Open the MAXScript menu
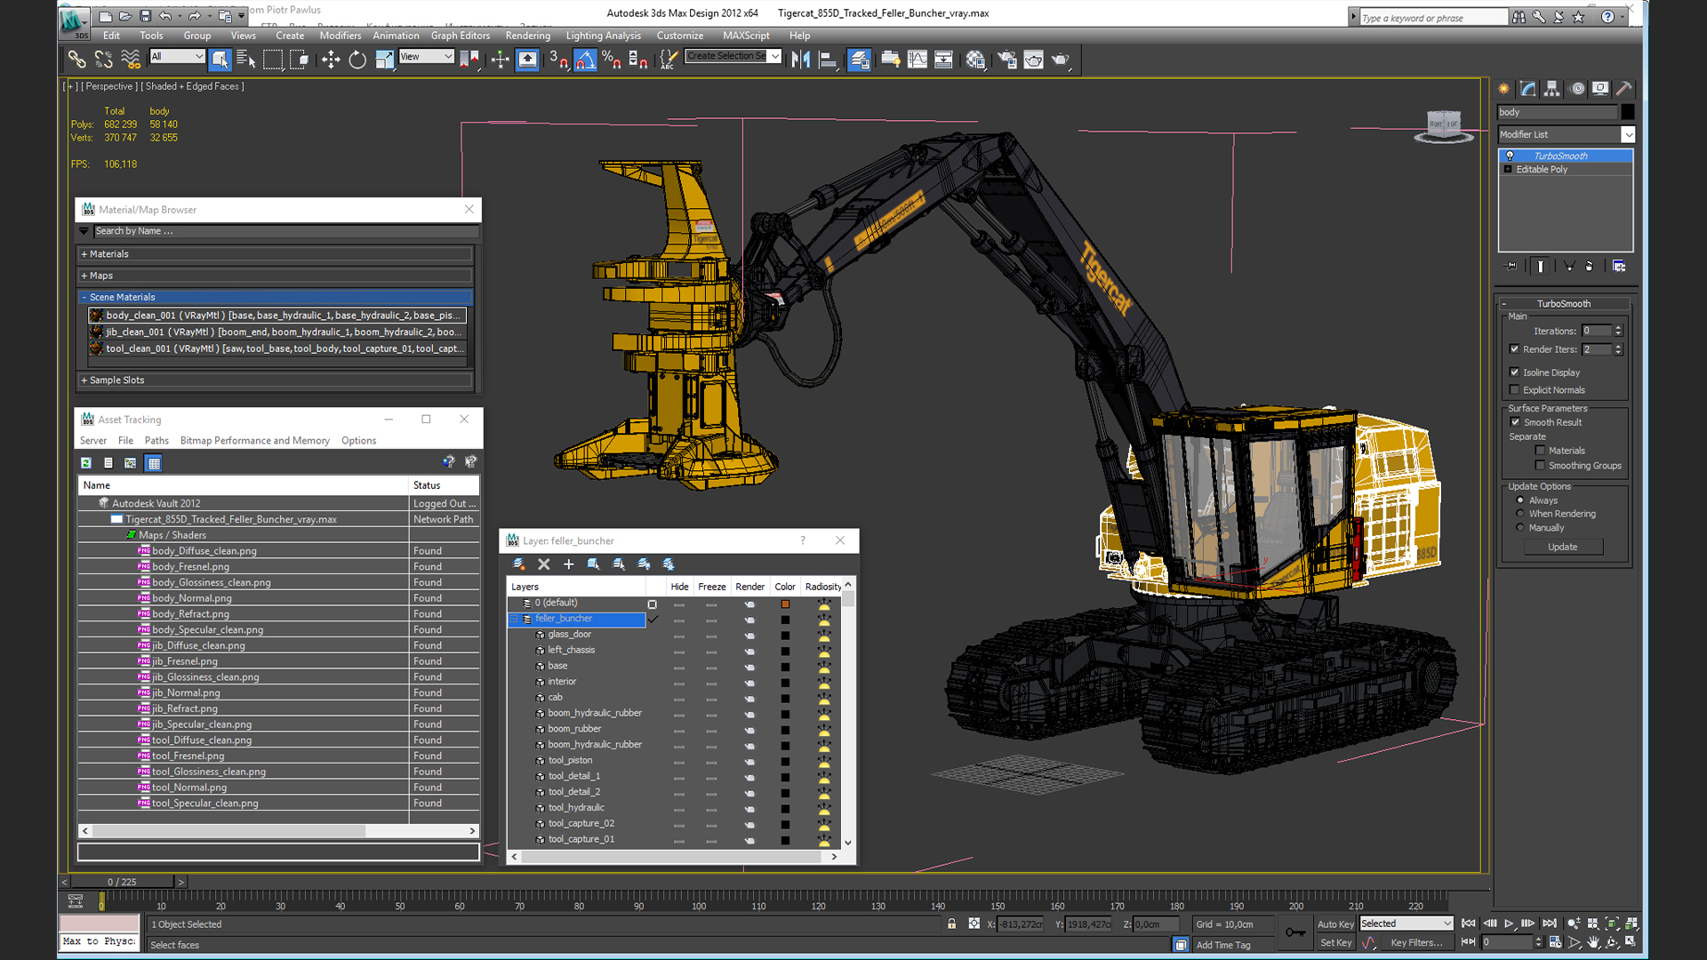This screenshot has height=960, width=1707. (x=746, y=36)
